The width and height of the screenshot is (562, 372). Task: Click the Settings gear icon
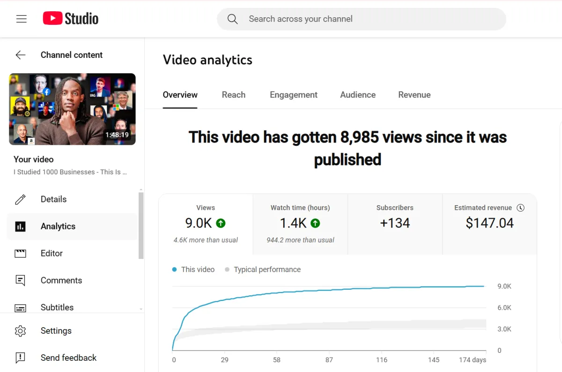21,331
